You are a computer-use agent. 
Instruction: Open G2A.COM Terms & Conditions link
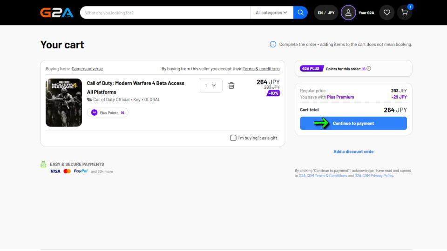323,176
